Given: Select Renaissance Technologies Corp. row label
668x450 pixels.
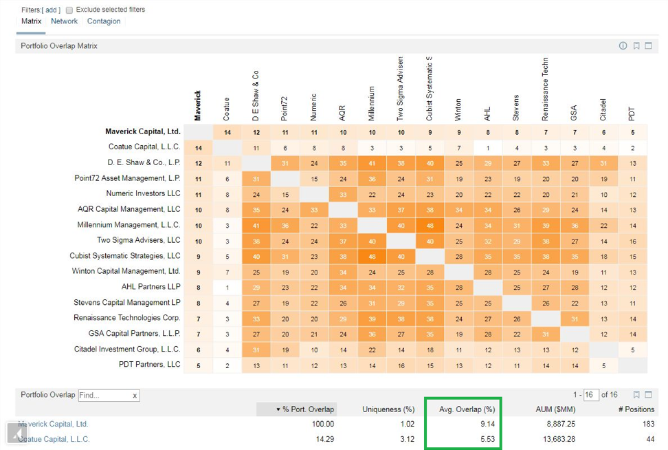Looking at the screenshot, I should 127,318.
